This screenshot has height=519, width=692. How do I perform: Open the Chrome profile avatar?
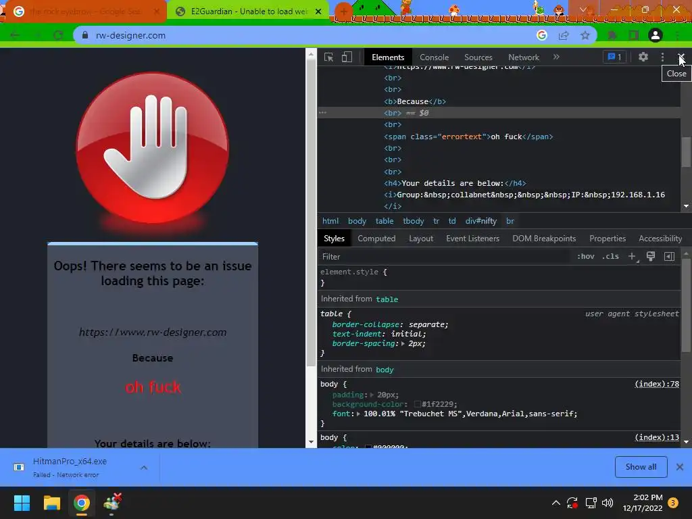pos(656,35)
